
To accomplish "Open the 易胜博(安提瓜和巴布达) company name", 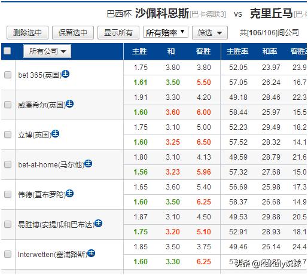I will [x=56, y=225].
